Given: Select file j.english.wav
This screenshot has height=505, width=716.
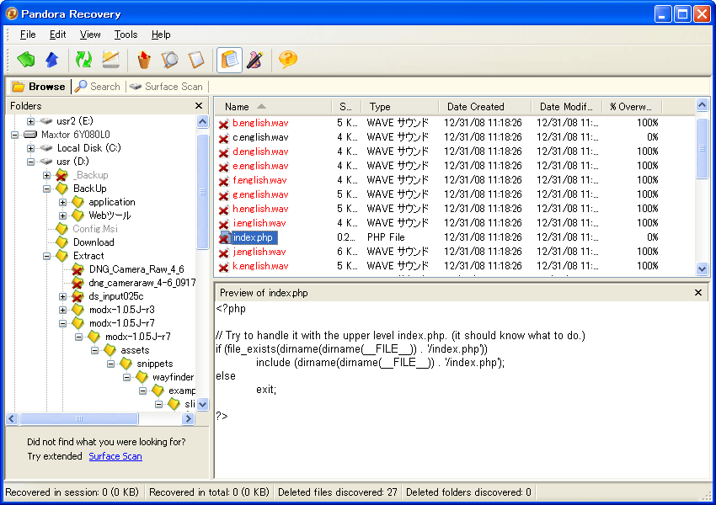Looking at the screenshot, I should pos(259,252).
